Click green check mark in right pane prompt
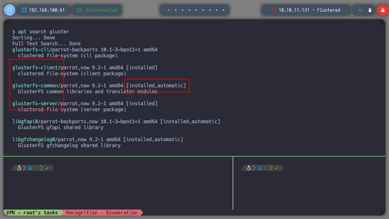 point(277,168)
